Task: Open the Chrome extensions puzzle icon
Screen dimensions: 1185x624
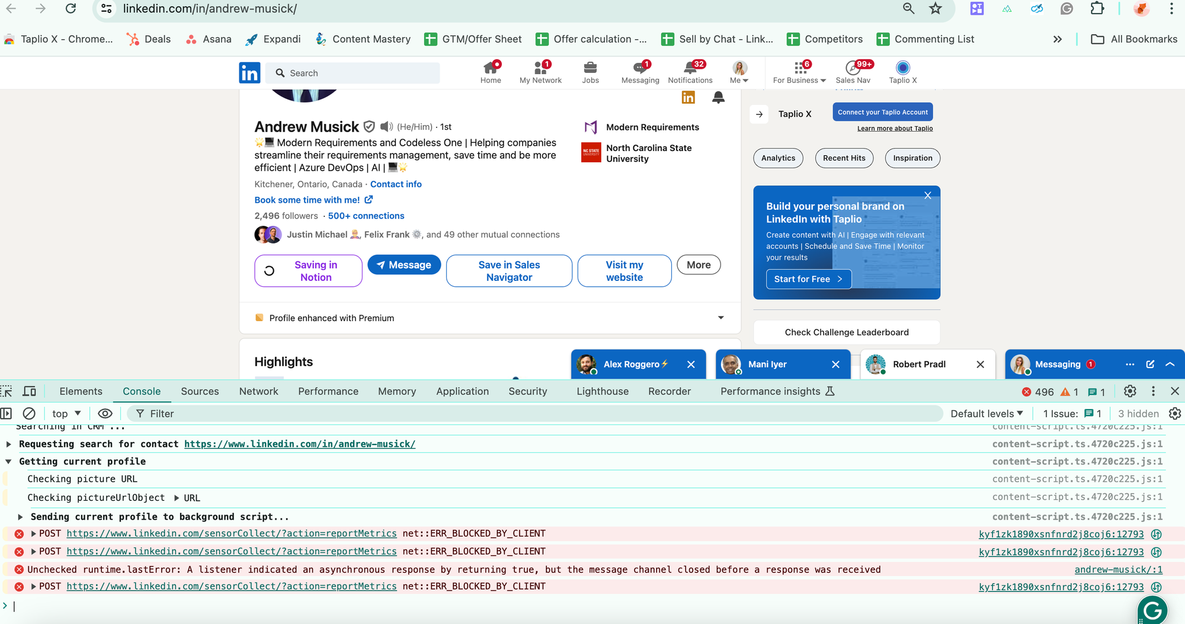Action: click(1097, 8)
